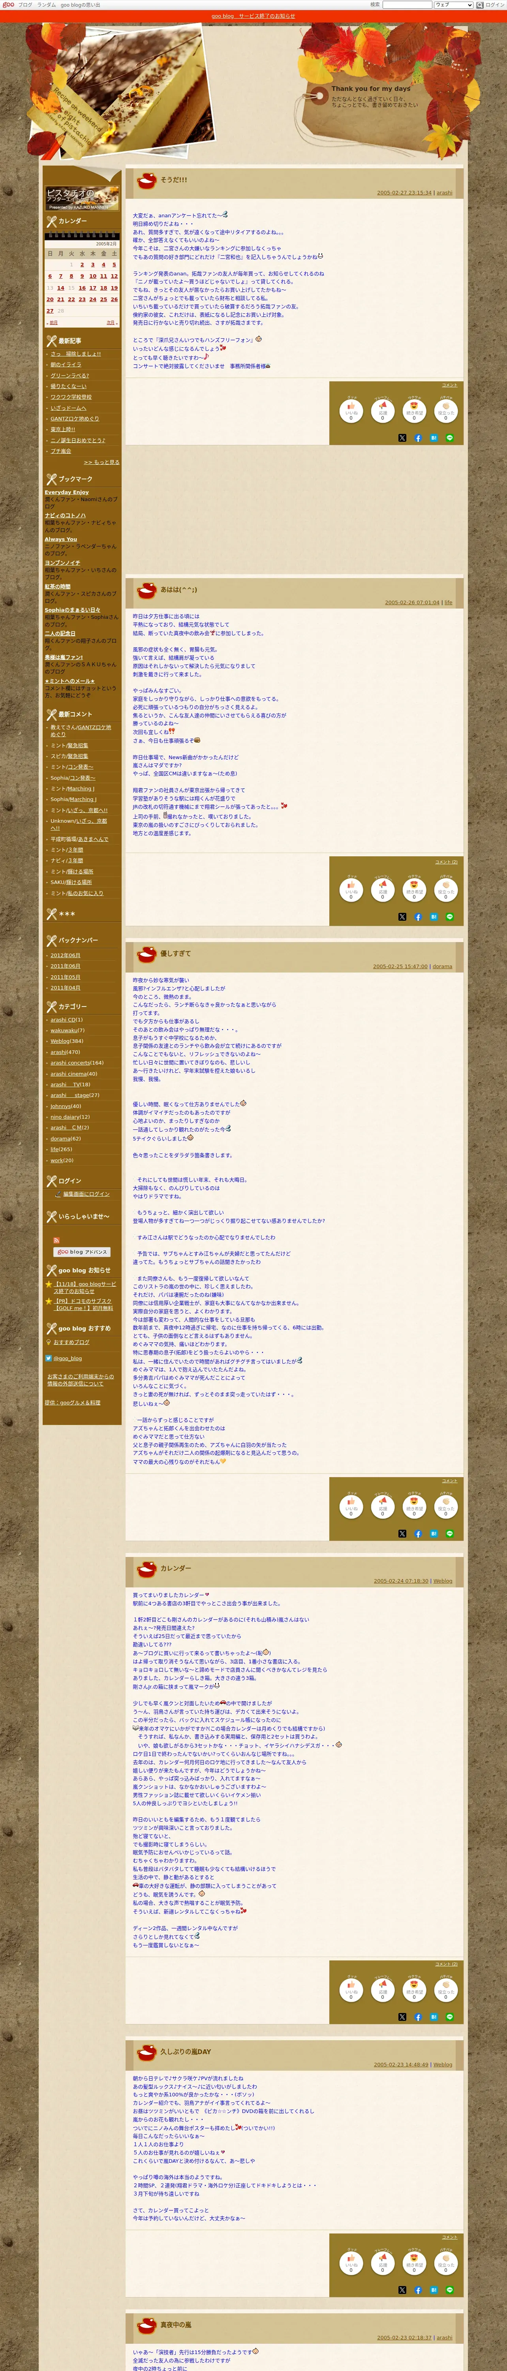Click the search button next to dropdown
Viewport: 507px width, 2371px height.
pyautogui.click(x=479, y=5)
